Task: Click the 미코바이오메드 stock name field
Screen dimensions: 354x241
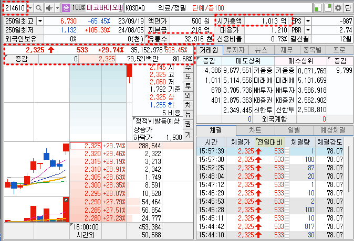Action: tap(105, 8)
